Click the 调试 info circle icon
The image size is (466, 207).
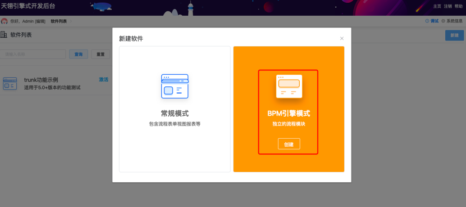point(427,21)
